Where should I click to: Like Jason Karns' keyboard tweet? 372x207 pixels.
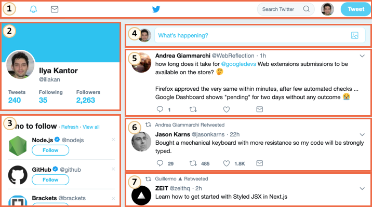tap(227, 163)
